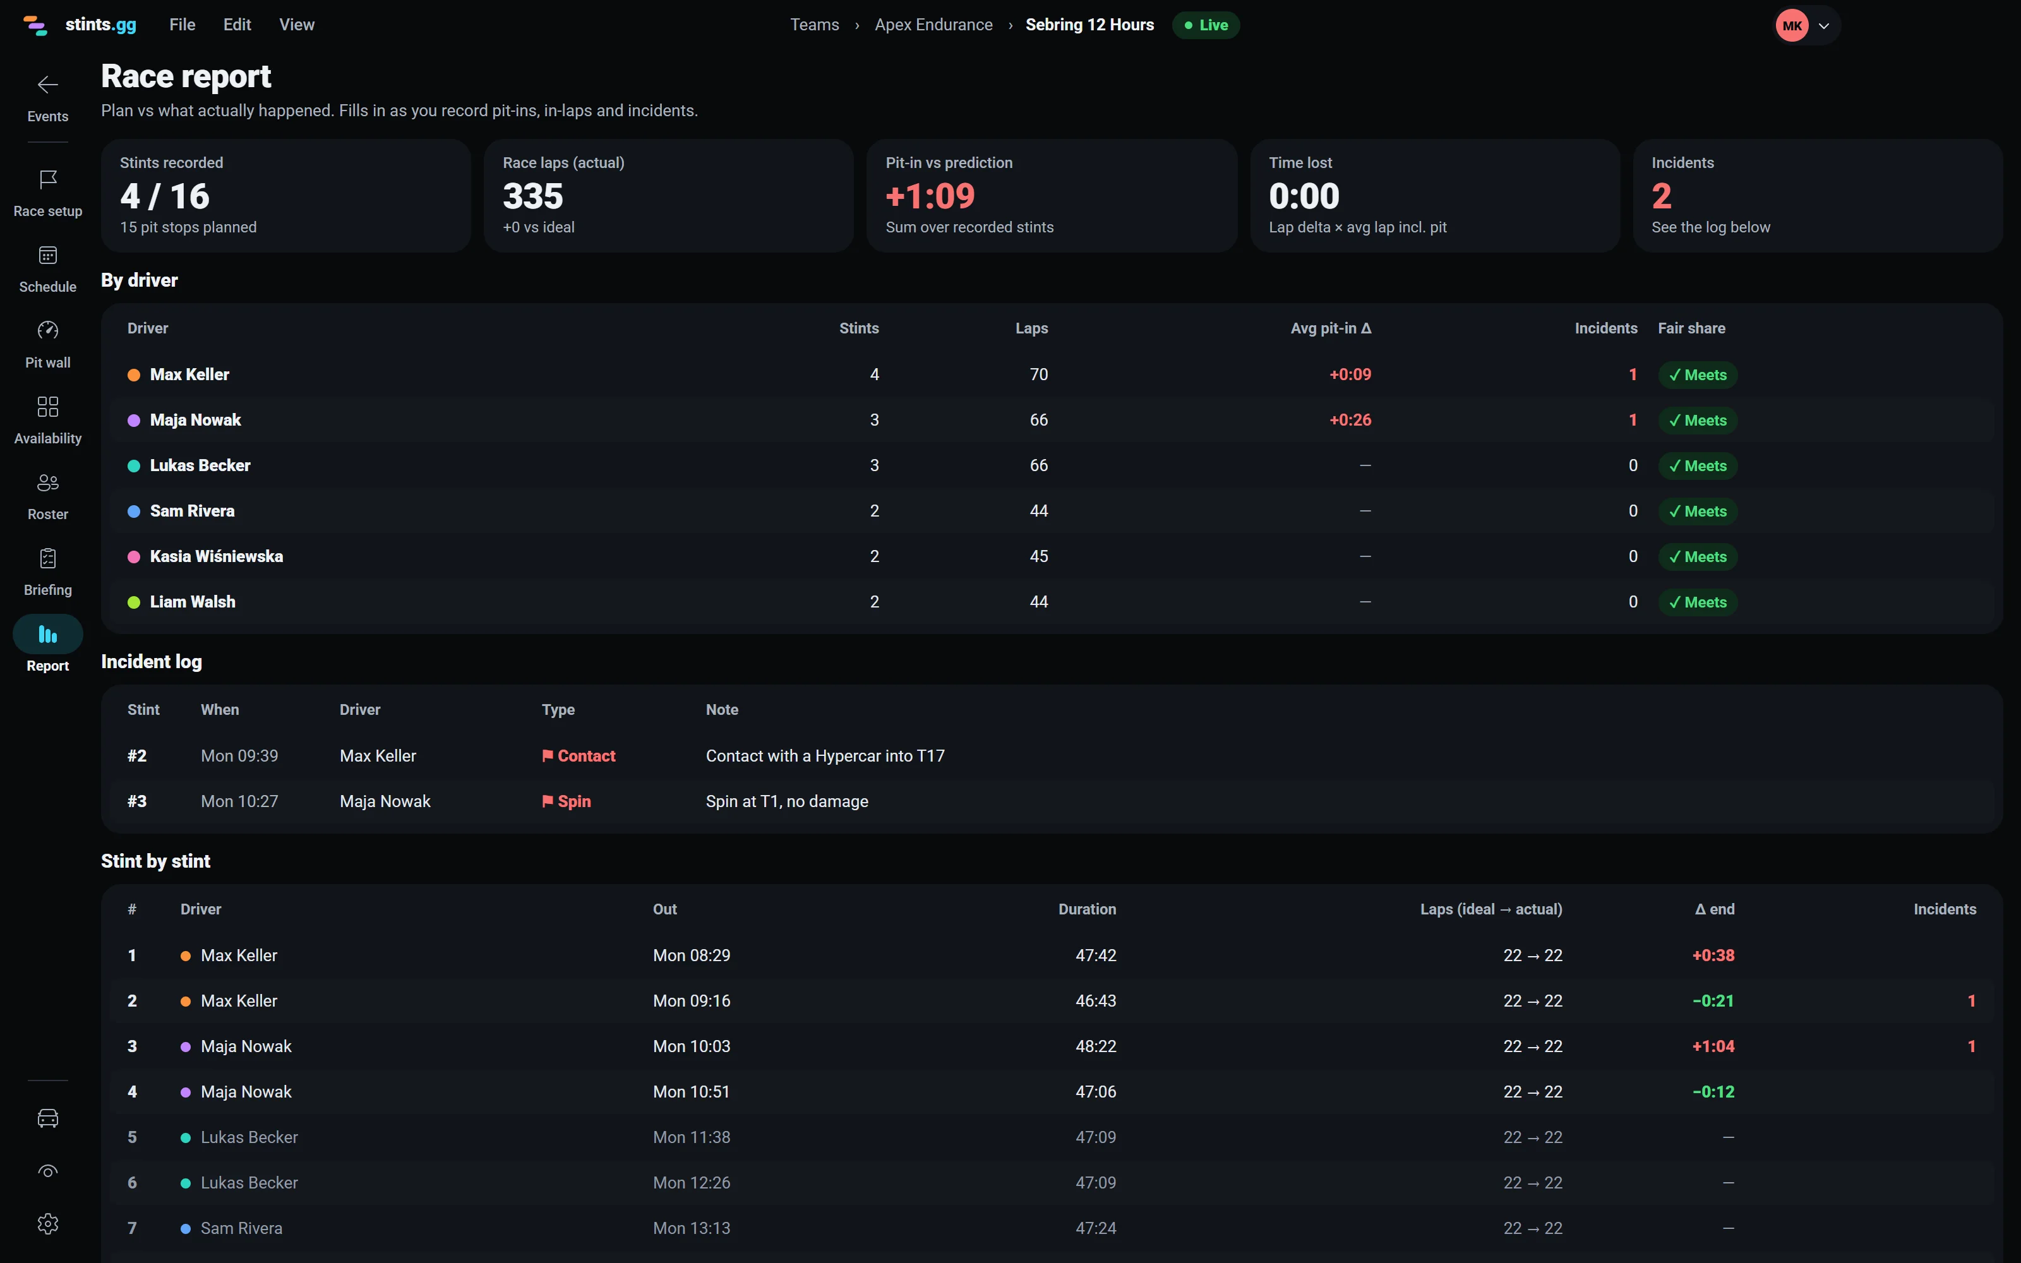Click the car icon in sidebar
The image size is (2021, 1263).
click(x=47, y=1118)
